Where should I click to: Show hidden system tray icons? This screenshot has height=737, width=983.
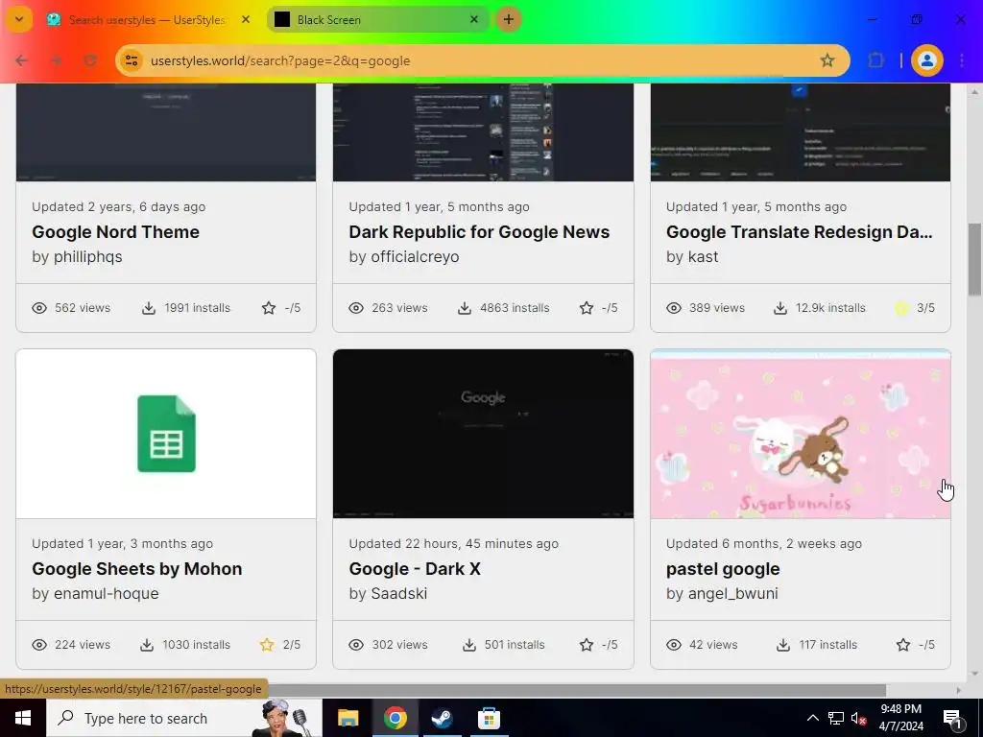(x=812, y=718)
